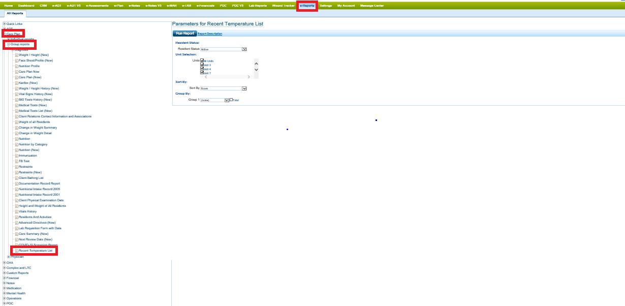
Task: Open the Wound Tracker menu item
Action: (284, 6)
